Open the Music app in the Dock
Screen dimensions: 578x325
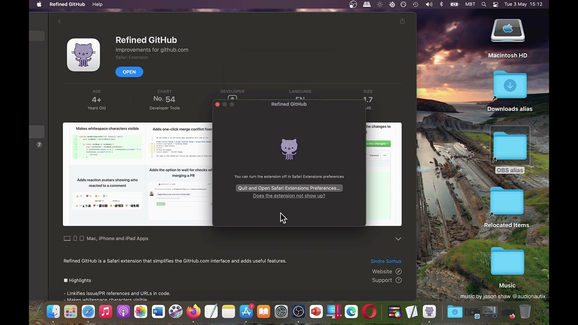[x=106, y=311]
